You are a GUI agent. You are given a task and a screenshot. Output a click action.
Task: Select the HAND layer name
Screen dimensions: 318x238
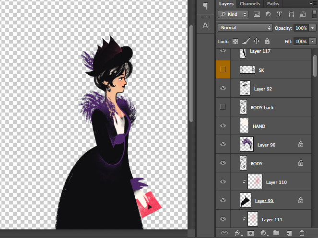tap(259, 126)
